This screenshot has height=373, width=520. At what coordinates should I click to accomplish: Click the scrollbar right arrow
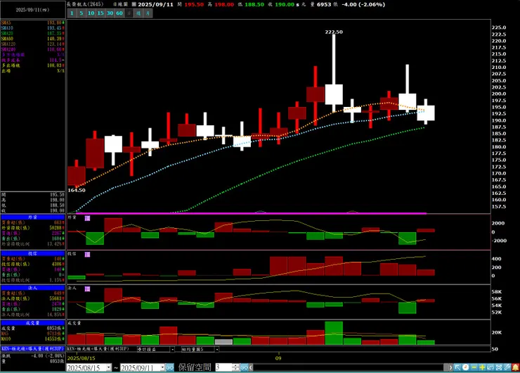tap(450, 367)
